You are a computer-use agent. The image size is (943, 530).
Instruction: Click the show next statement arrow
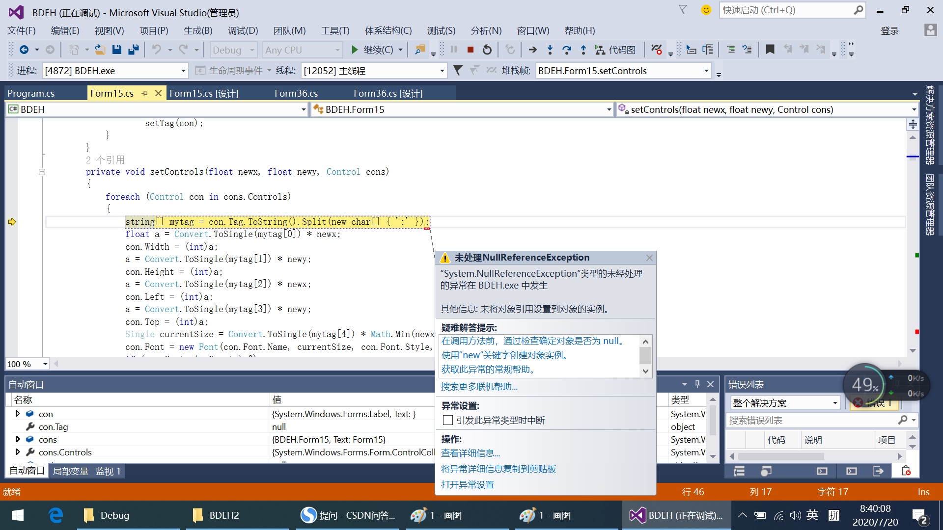click(x=532, y=50)
